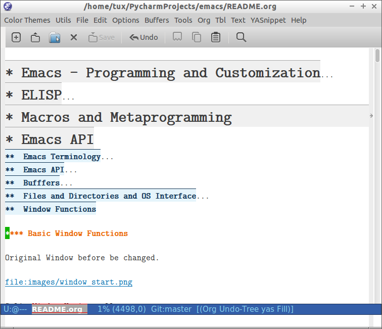
Task: Click the vertical scrollbar thumb
Action: pyautogui.click(x=377, y=56)
